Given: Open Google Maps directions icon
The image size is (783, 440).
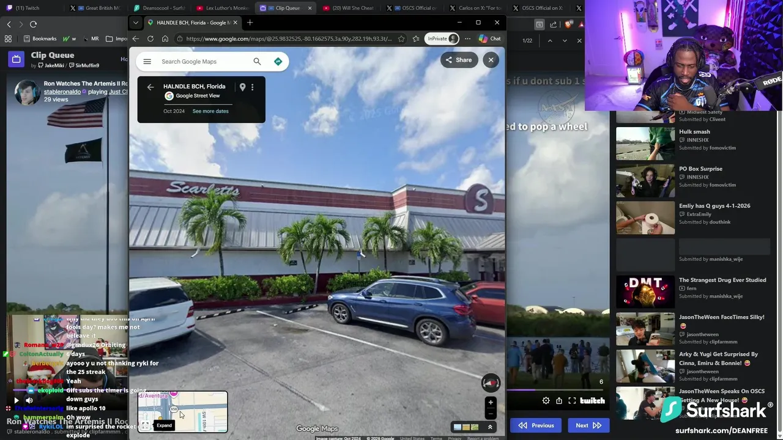Looking at the screenshot, I should [x=278, y=61].
